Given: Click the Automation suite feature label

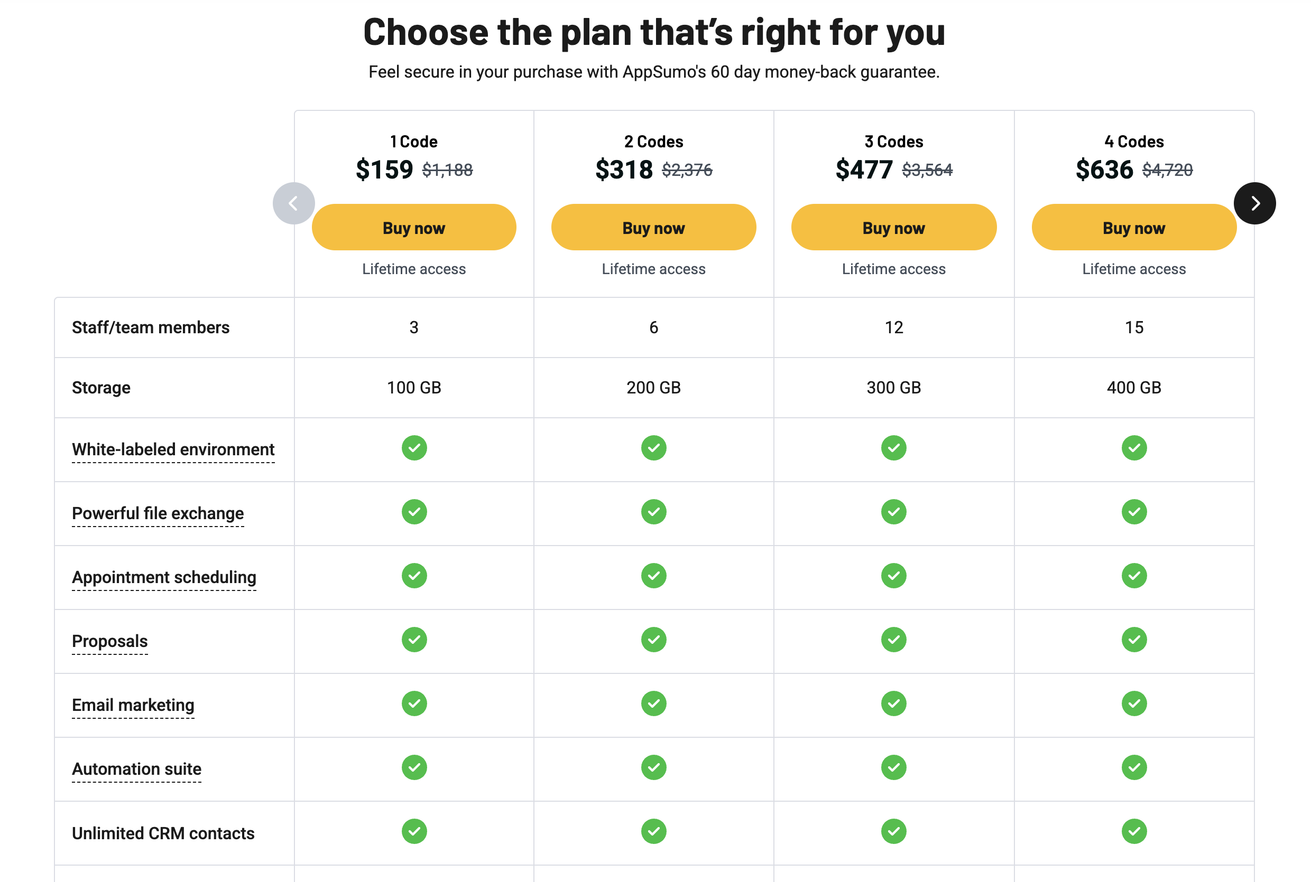Looking at the screenshot, I should 136,769.
